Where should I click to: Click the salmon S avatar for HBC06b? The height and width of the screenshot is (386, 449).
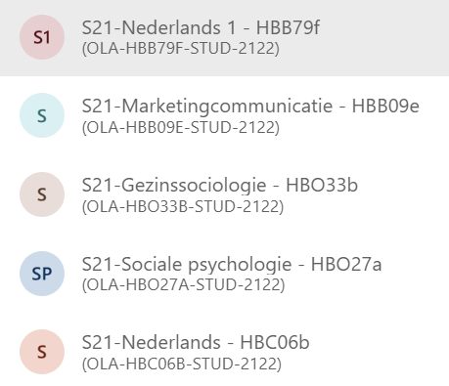(42, 352)
